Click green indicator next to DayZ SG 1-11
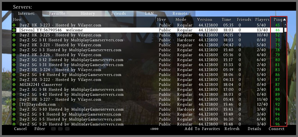This screenshot has width=298, height=137. 14,40
